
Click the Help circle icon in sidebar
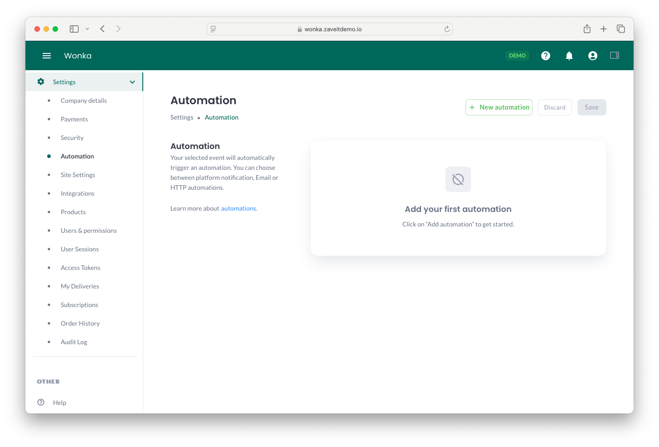pyautogui.click(x=41, y=402)
